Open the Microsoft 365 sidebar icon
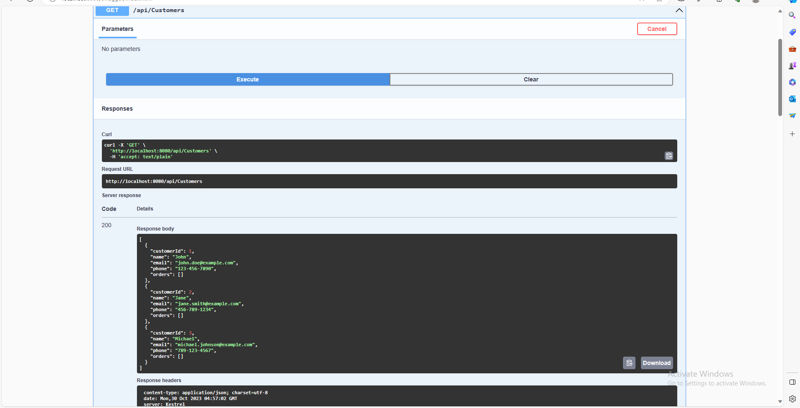The width and height of the screenshot is (800, 408). (792, 82)
